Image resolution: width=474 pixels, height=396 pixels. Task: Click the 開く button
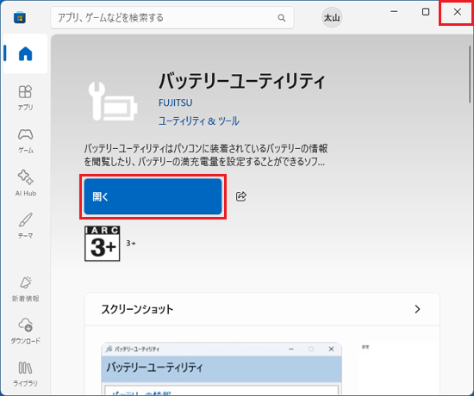pos(153,196)
